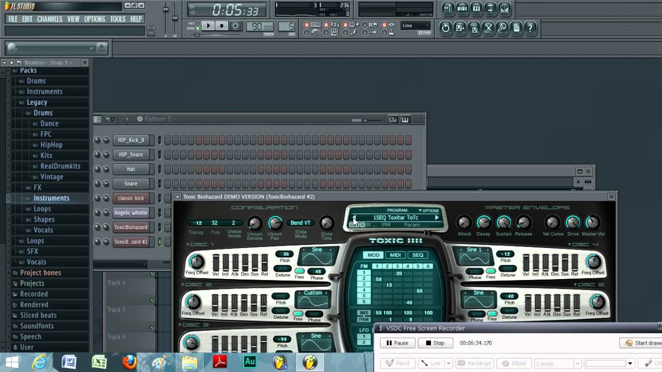Switch to the SEQ tab in Toxic Biohazard
This screenshot has height=372, width=662.
(x=417, y=255)
